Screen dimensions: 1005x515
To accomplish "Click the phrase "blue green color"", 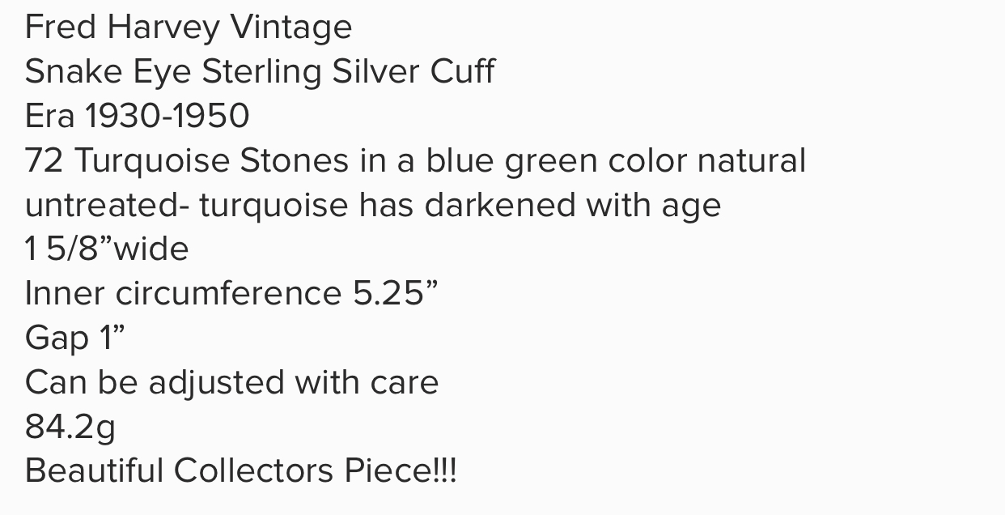I will pyautogui.click(x=558, y=162).
